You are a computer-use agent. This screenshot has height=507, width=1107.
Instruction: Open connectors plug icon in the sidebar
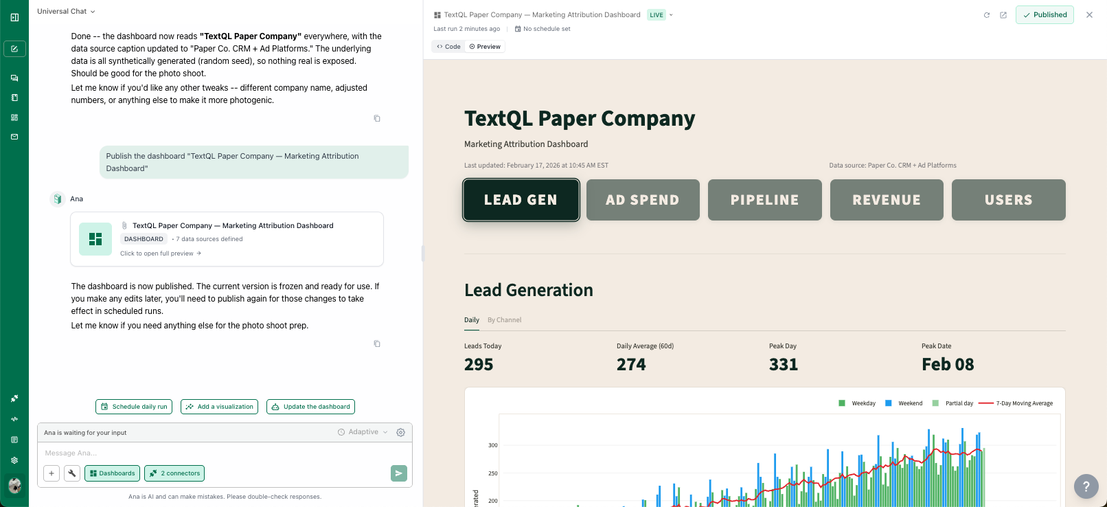pos(14,398)
